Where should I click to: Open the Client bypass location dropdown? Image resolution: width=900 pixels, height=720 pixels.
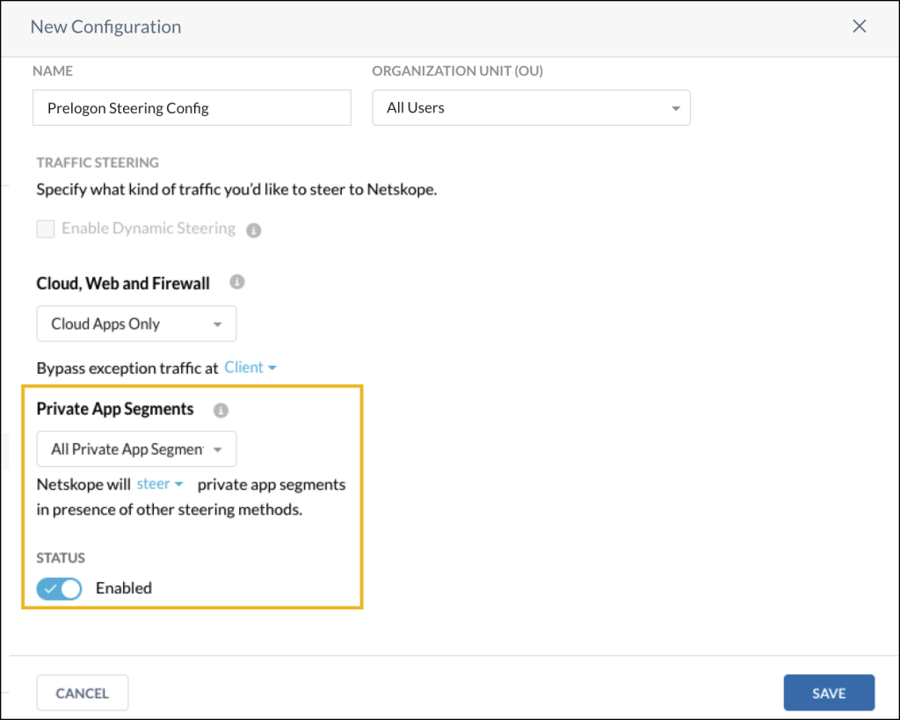tap(250, 367)
